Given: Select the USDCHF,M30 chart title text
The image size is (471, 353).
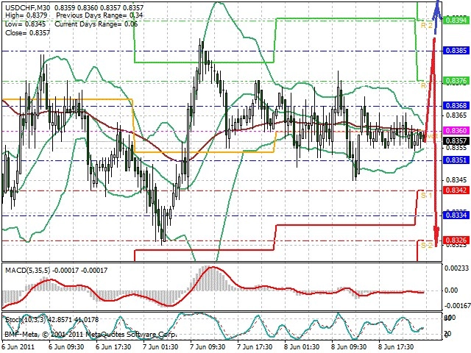Looking at the screenshot, I should (x=28, y=7).
